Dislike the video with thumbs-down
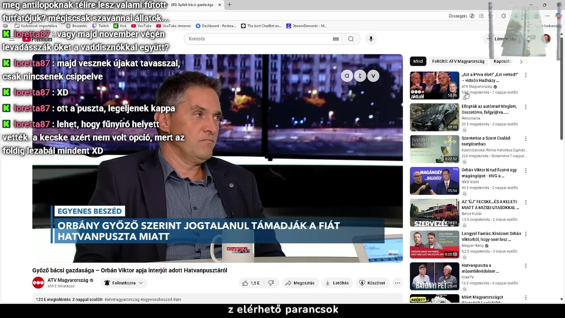Viewport: 565px width, 318px height. 271,283
